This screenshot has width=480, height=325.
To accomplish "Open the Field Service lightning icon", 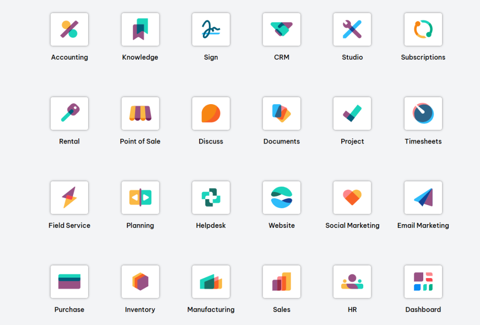I will pyautogui.click(x=69, y=197).
